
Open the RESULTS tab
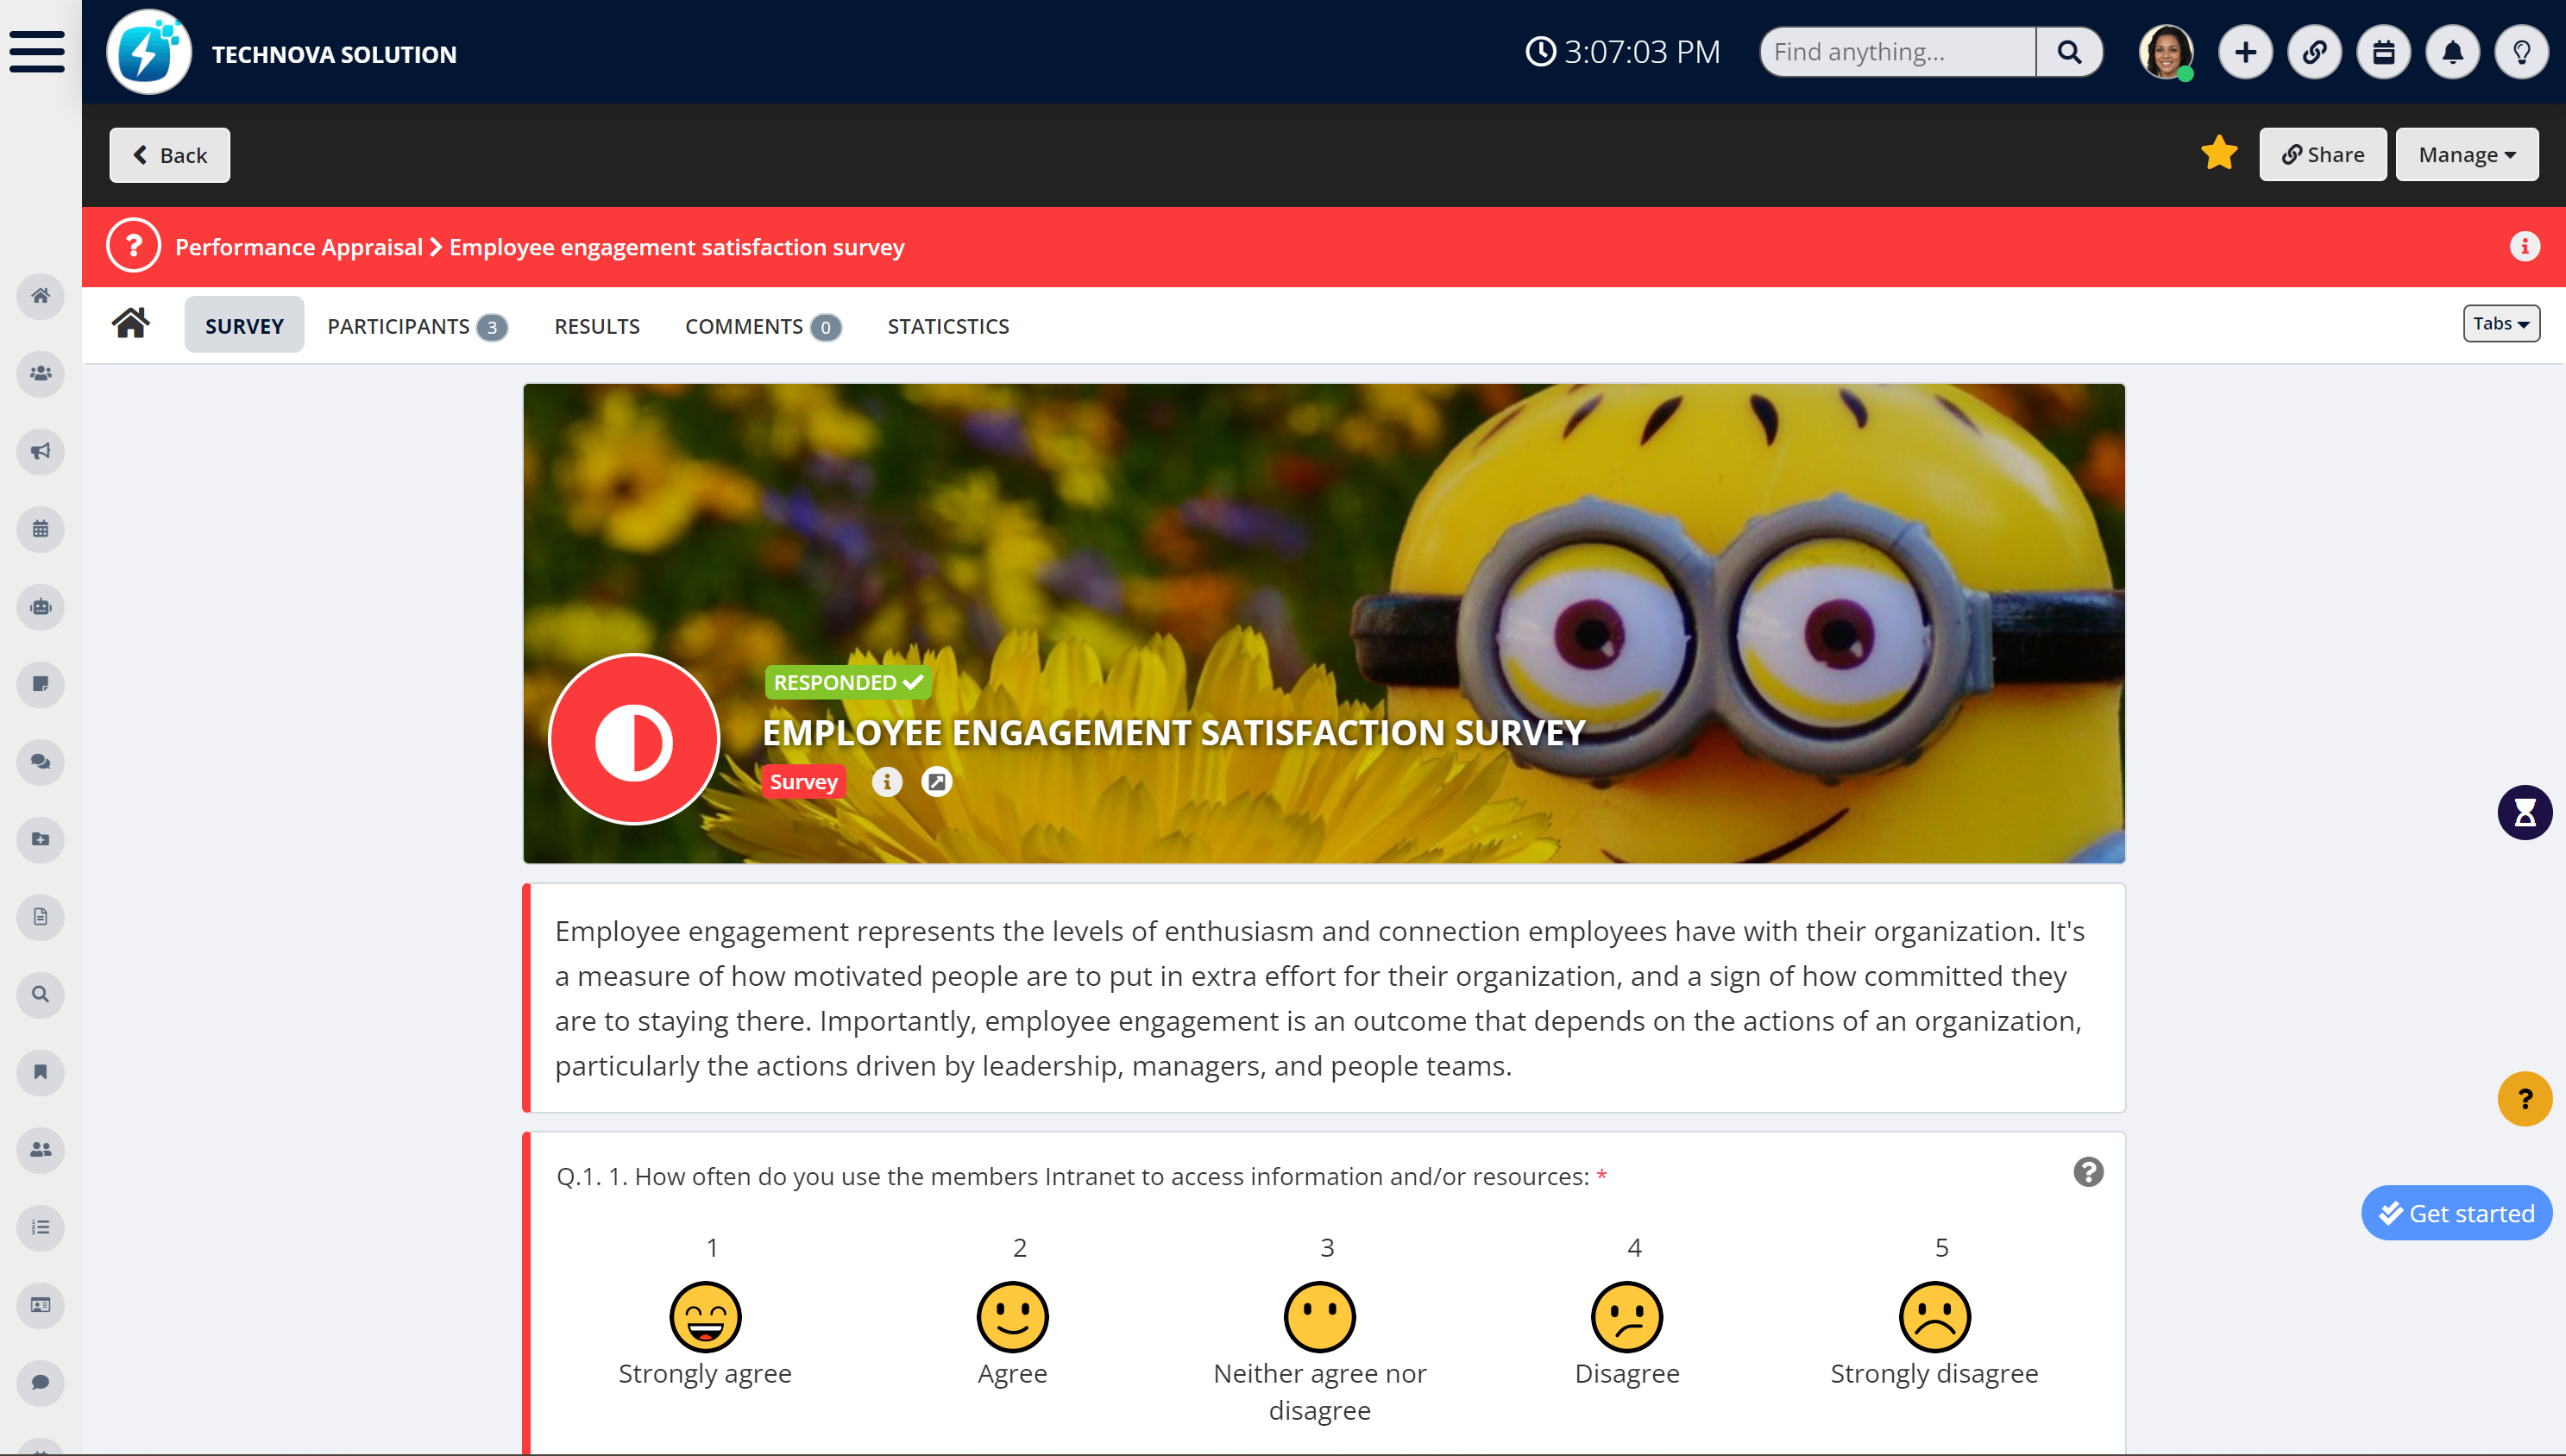pos(596,326)
